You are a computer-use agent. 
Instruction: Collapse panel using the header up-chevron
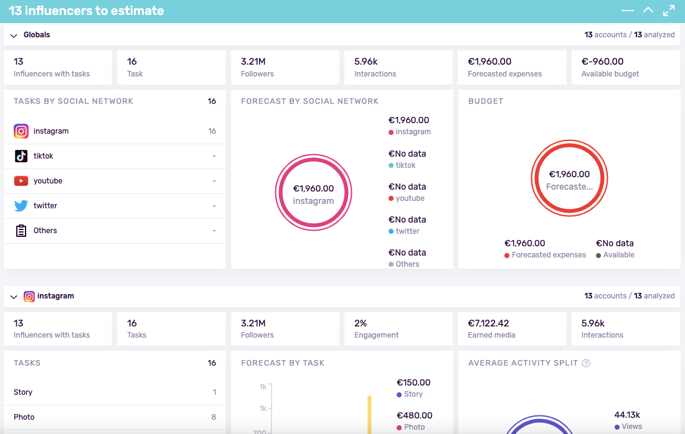click(x=648, y=11)
